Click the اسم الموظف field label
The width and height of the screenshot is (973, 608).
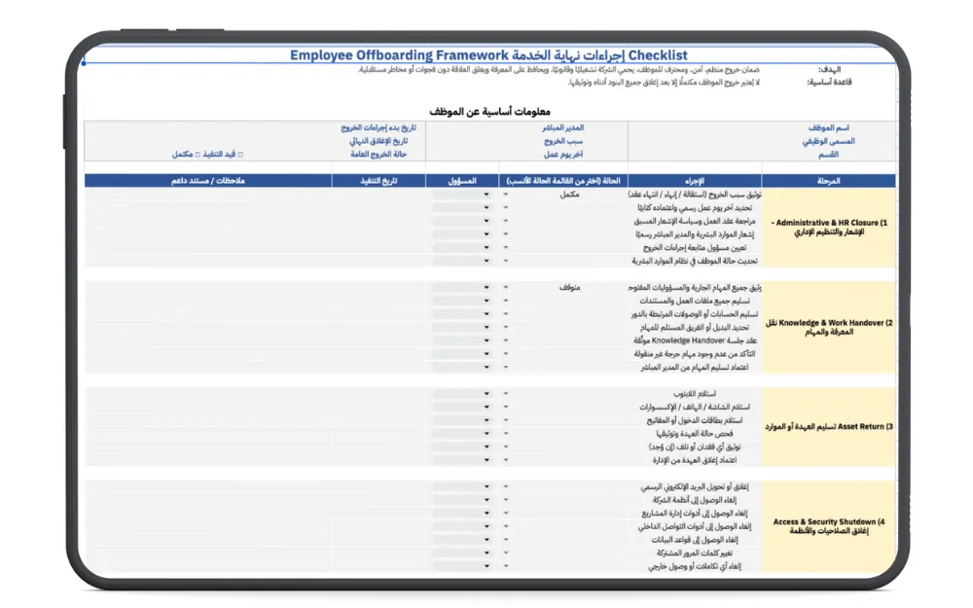[828, 127]
